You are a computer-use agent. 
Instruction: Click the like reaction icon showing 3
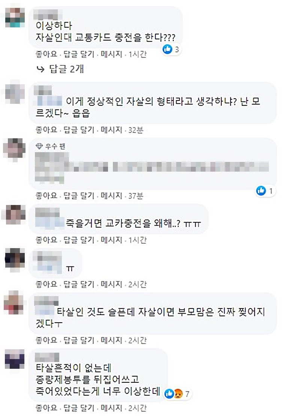point(167,49)
